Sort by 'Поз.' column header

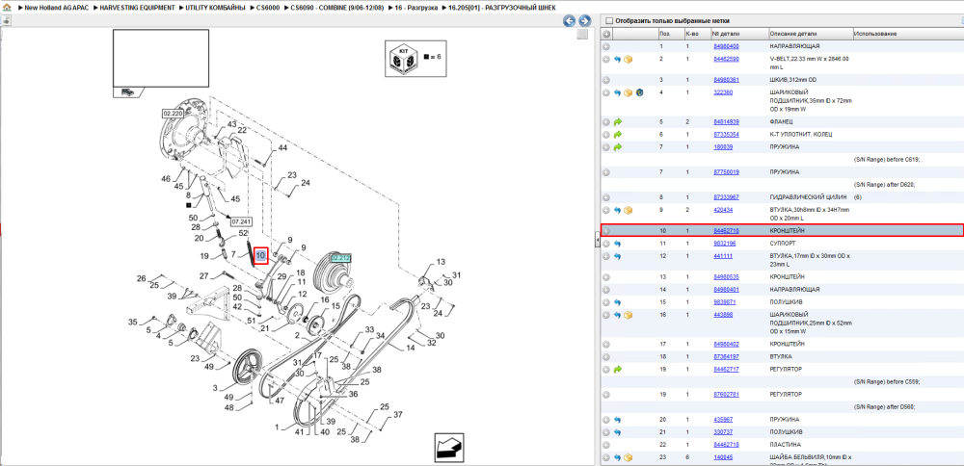point(669,34)
